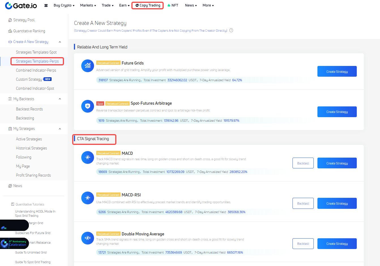Collapse the Create A New Strategy section

(x=60, y=42)
